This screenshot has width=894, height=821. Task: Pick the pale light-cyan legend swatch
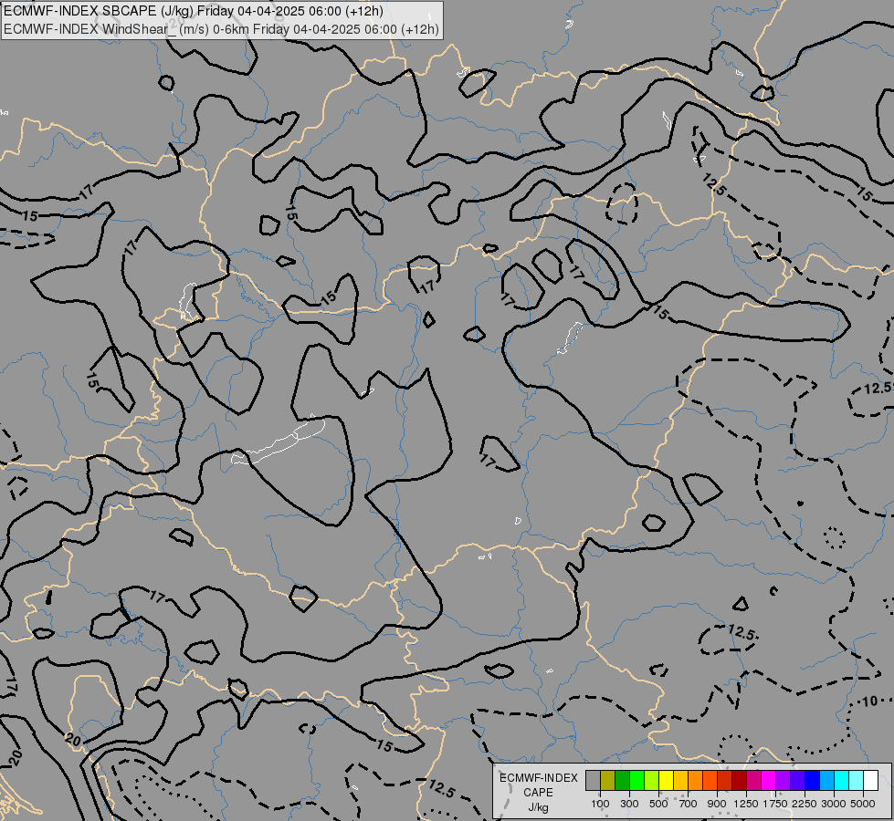[x=857, y=781]
